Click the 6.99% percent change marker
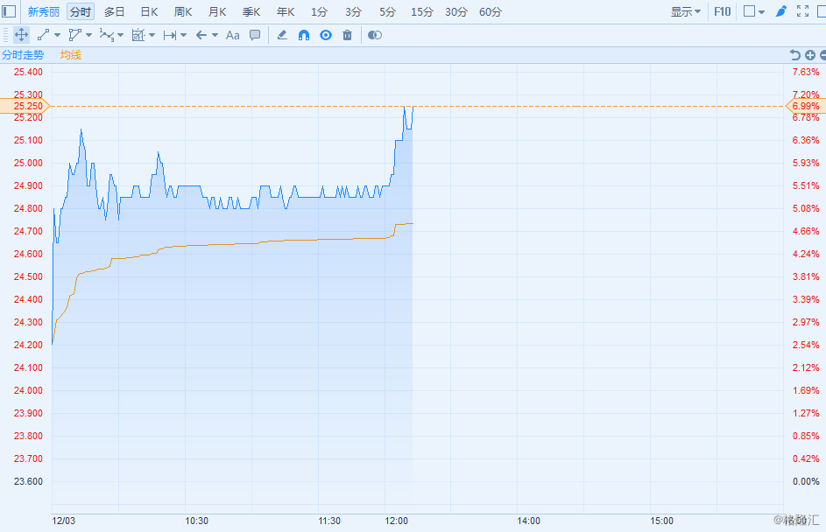826x532 pixels. point(806,106)
